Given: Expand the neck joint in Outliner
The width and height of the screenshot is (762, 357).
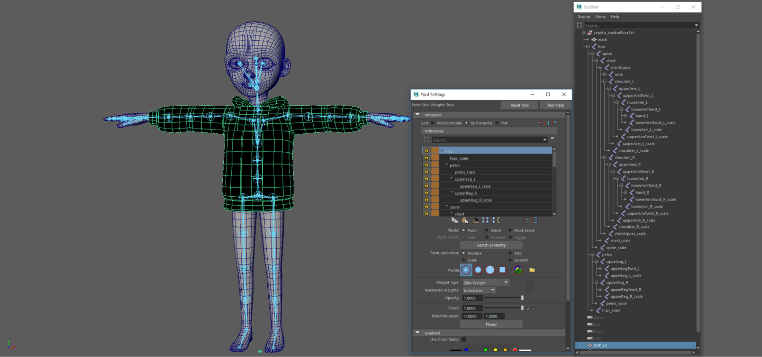Looking at the screenshot, I should click(x=604, y=75).
